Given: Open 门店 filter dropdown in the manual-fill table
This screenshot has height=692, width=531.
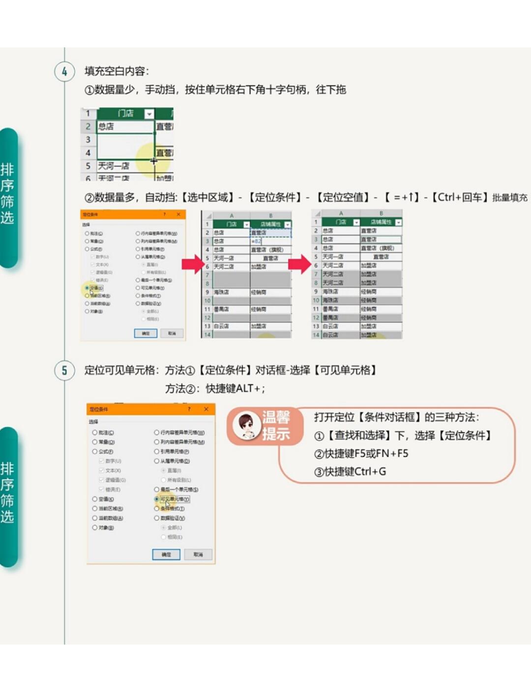Looking at the screenshot, I should pyautogui.click(x=149, y=114).
